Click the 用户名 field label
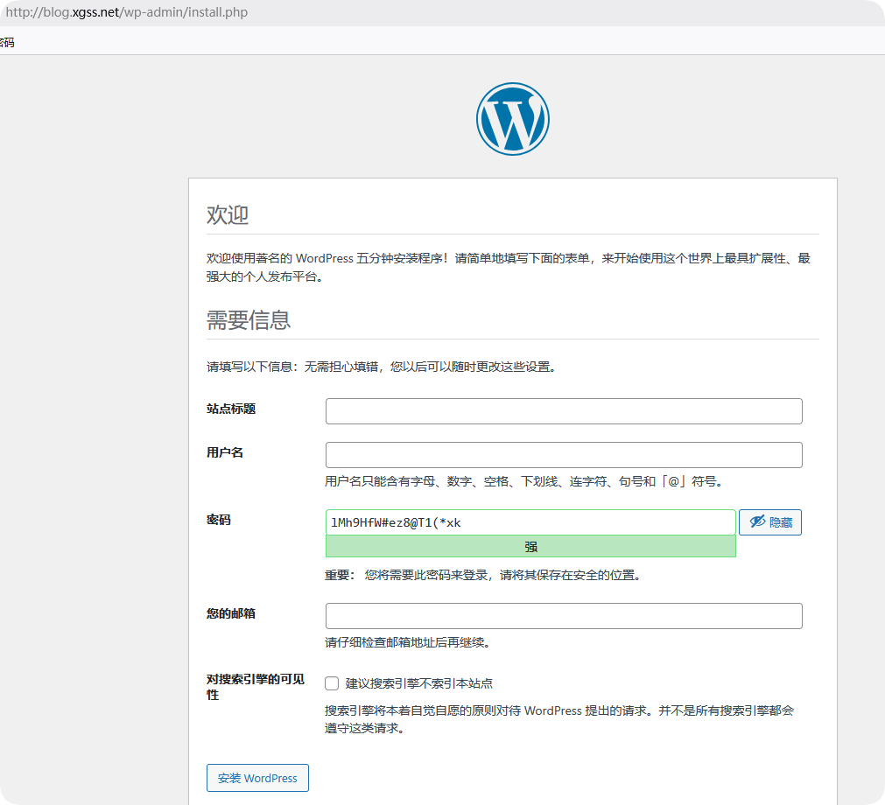The width and height of the screenshot is (885, 805). coord(225,452)
